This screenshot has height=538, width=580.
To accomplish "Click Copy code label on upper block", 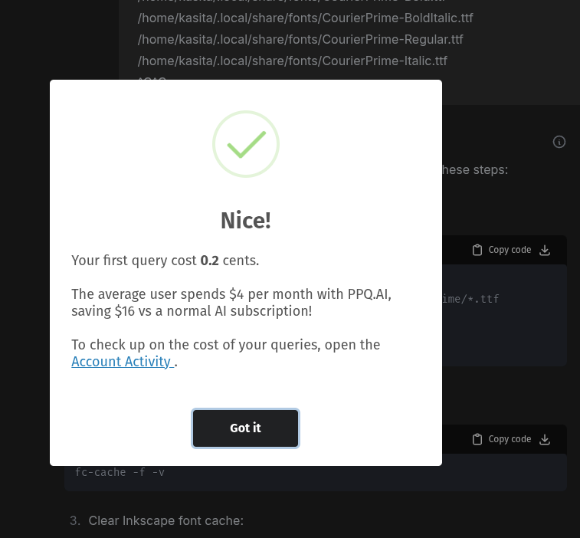I will (510, 250).
